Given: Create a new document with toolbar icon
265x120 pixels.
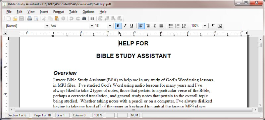Looking at the screenshot, I should coord(9,19).
